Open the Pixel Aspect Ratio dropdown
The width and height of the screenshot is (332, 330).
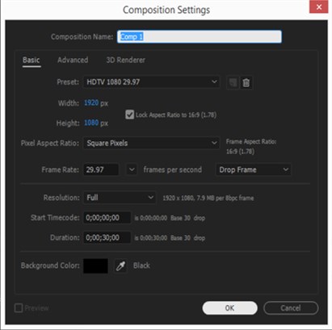click(x=152, y=143)
